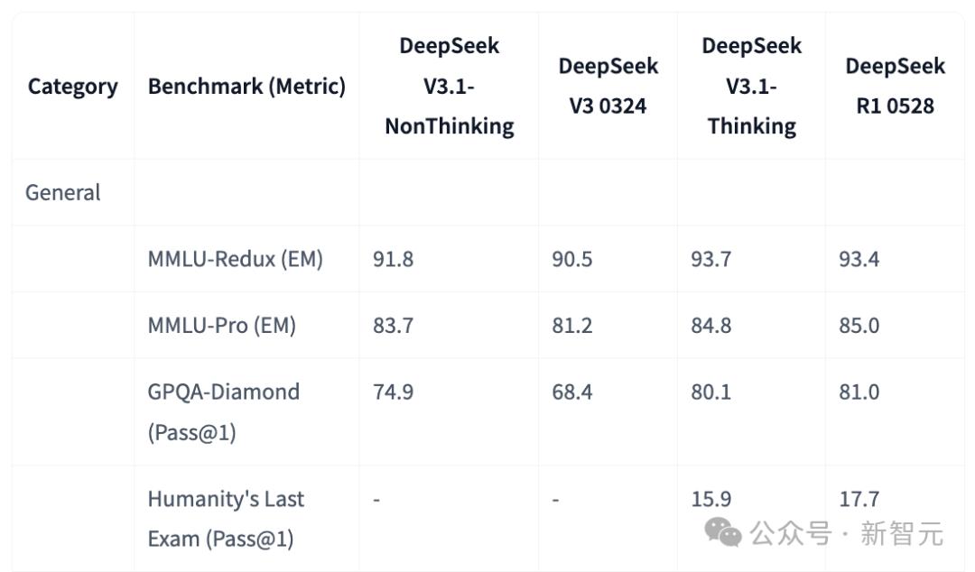Image resolution: width=975 pixels, height=572 pixels.
Task: Select the Category column header
Action: [x=73, y=87]
